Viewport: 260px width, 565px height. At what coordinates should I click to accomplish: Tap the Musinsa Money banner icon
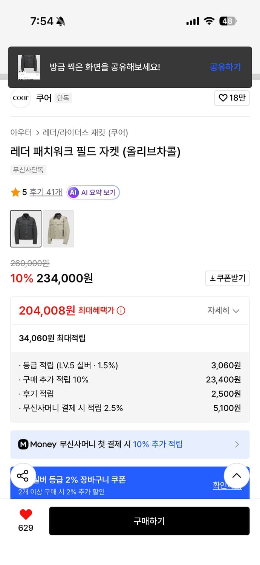(x=23, y=444)
